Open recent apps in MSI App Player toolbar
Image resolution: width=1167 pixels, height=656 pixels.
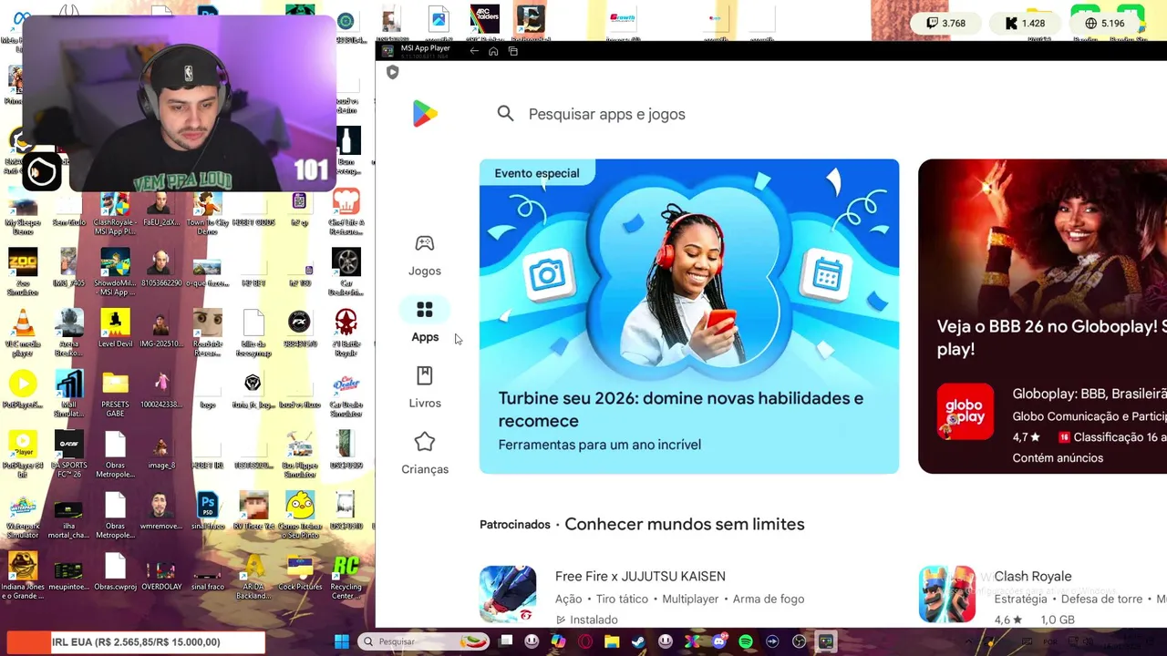513,51
